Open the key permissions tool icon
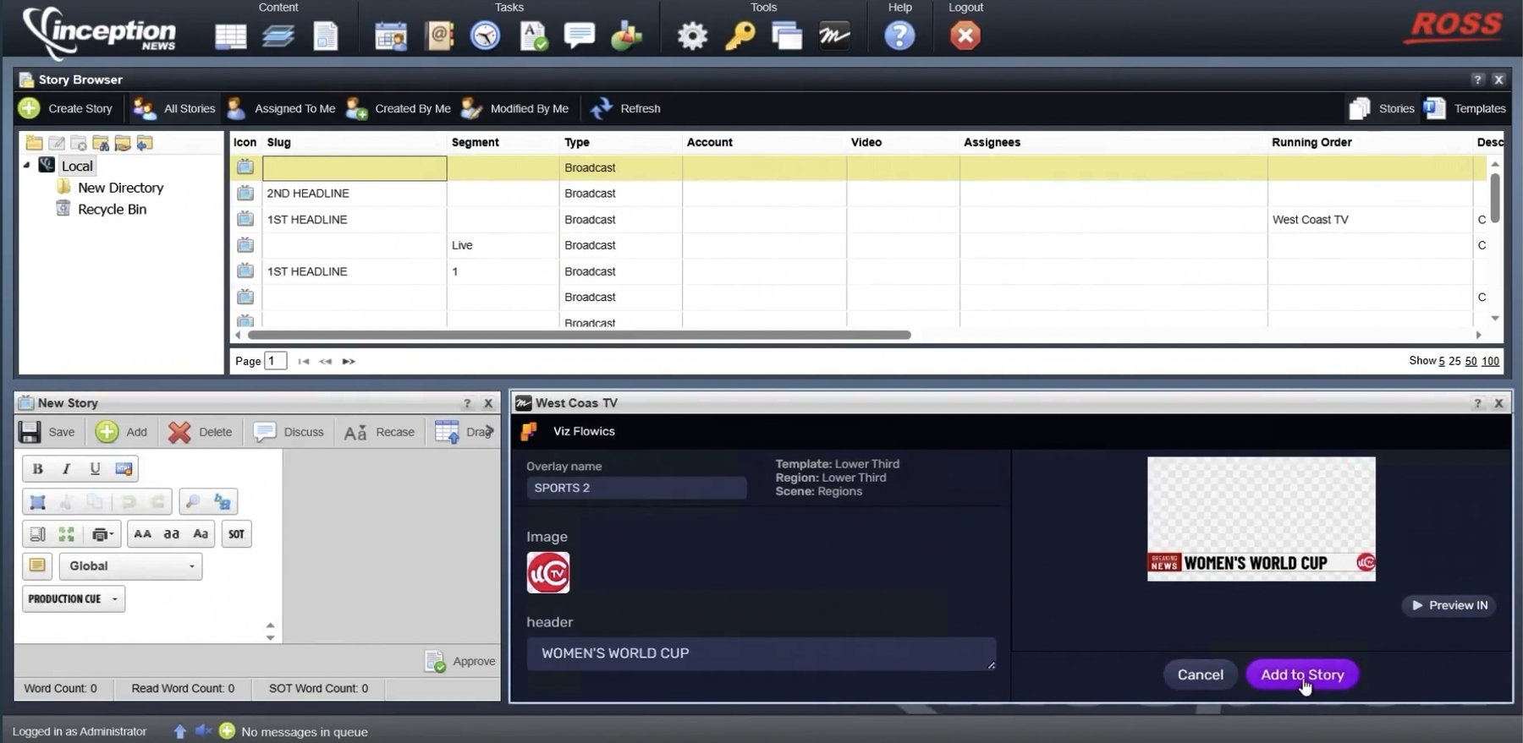The width and height of the screenshot is (1523, 743). tap(740, 36)
